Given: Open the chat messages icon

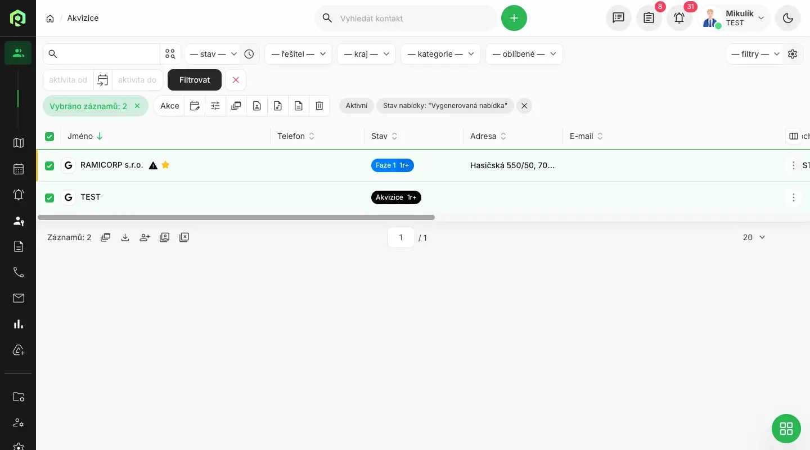Looking at the screenshot, I should (x=618, y=18).
